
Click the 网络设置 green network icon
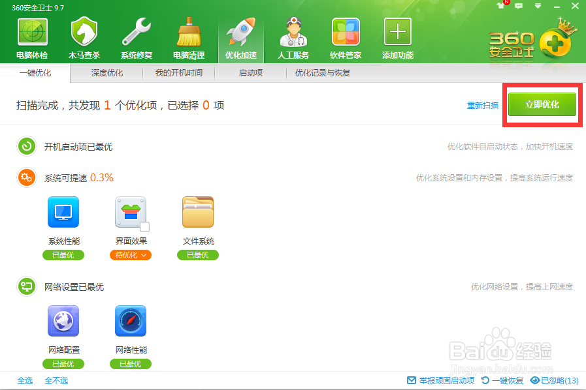(27, 286)
